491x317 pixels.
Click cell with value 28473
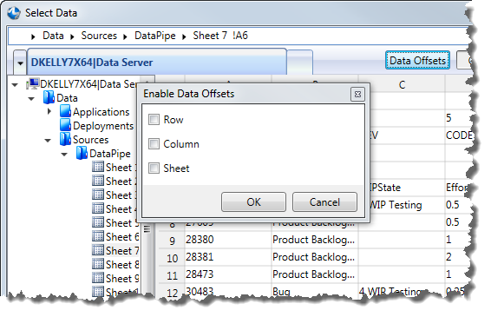tap(228, 274)
